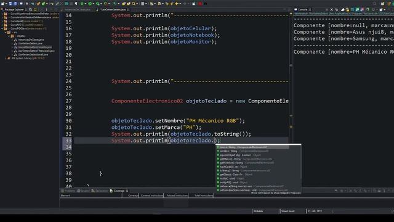Open the Run button dropdown arrow

click(x=93, y=4)
